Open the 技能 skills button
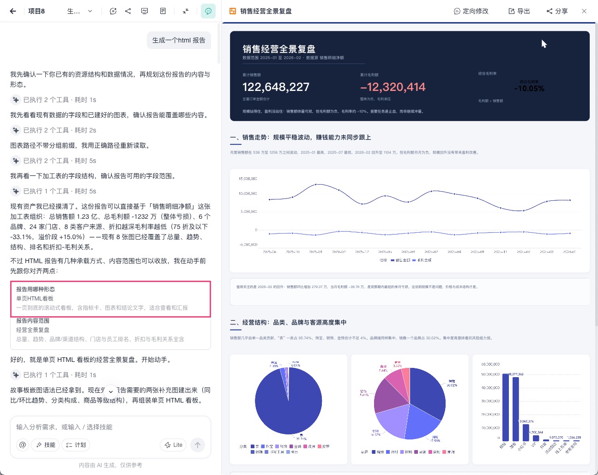This screenshot has height=475, width=598. 45,445
